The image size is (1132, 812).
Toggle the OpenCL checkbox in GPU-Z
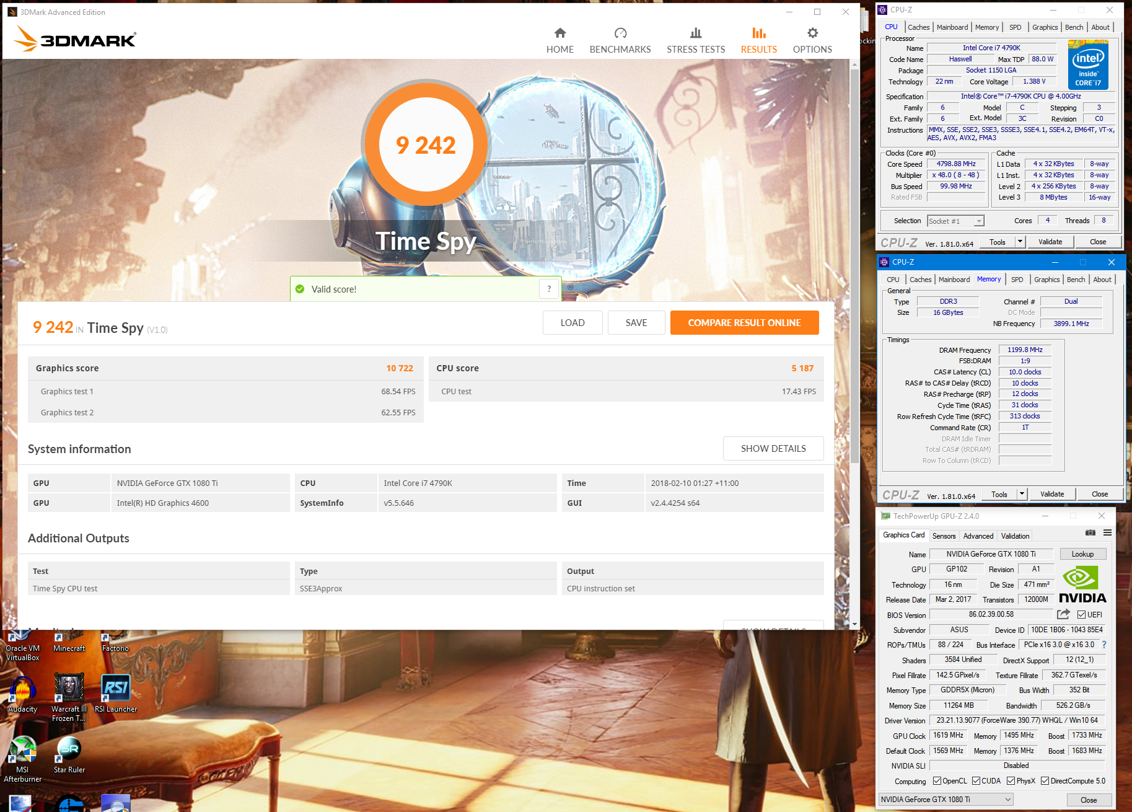pos(937,781)
